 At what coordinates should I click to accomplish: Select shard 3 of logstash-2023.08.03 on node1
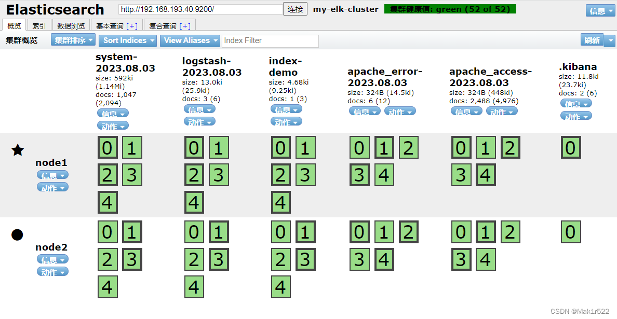[x=219, y=175]
